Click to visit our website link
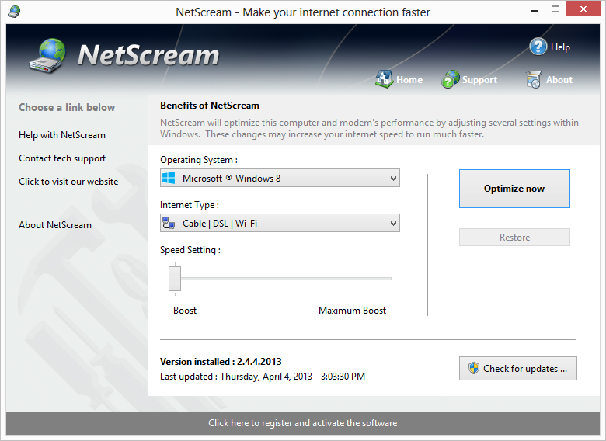Screen dimensions: 606x441 coord(68,182)
